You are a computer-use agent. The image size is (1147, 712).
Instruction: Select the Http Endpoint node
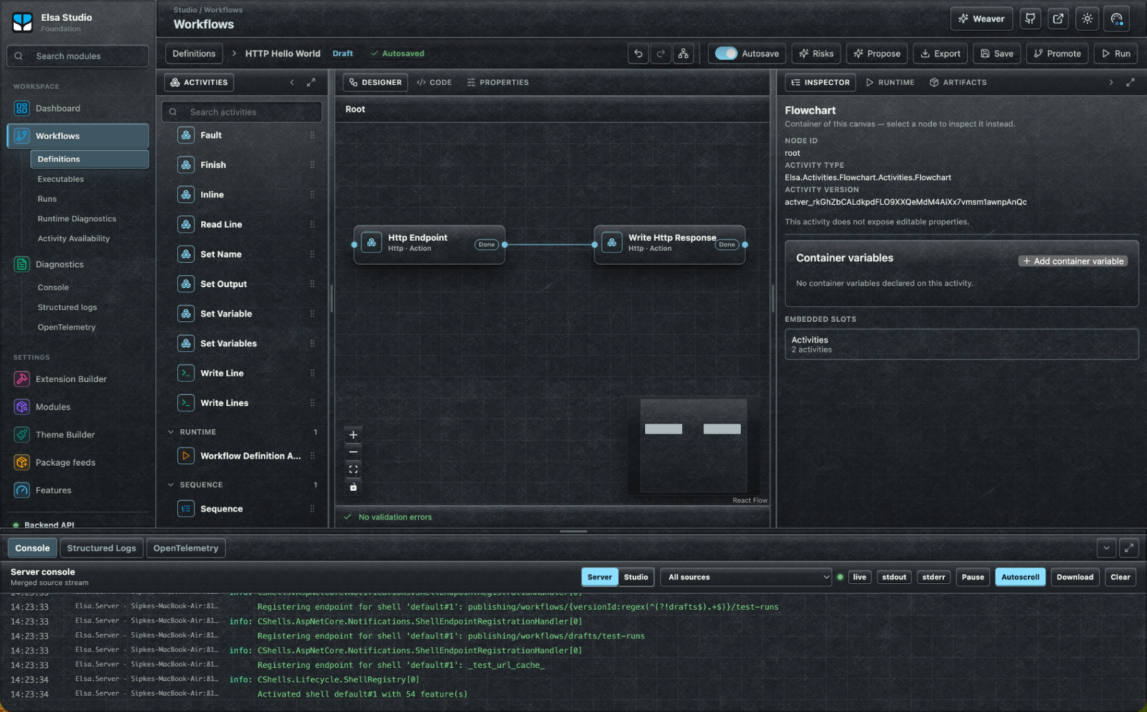(x=429, y=244)
